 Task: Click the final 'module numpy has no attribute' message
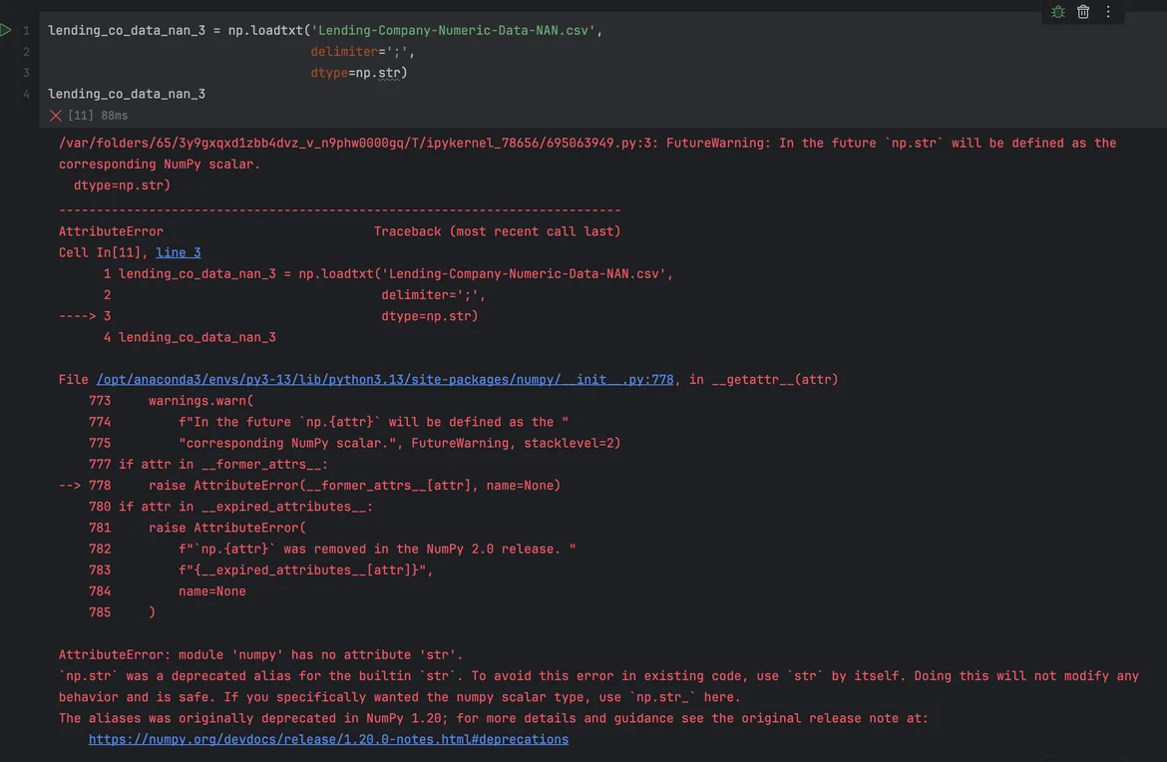[x=260, y=655]
